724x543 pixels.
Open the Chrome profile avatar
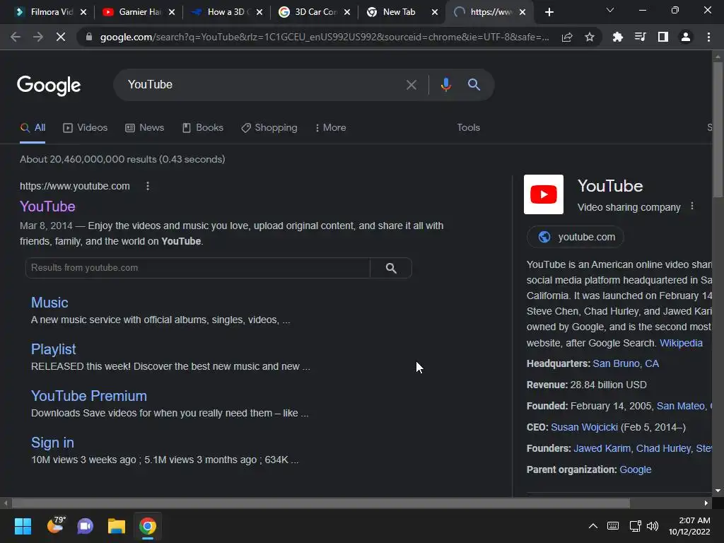click(x=686, y=37)
